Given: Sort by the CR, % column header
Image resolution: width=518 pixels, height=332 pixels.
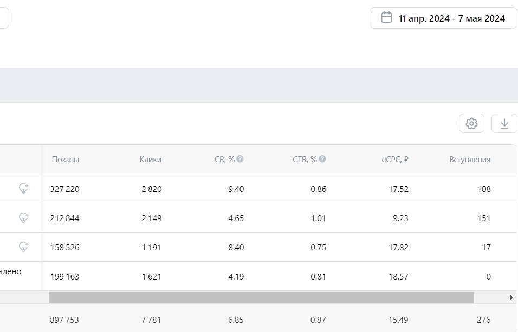Looking at the screenshot, I should point(224,160).
